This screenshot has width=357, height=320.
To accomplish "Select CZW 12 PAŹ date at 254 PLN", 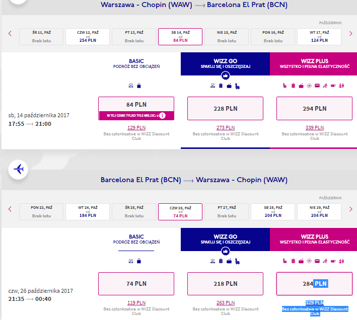I will click(88, 37).
